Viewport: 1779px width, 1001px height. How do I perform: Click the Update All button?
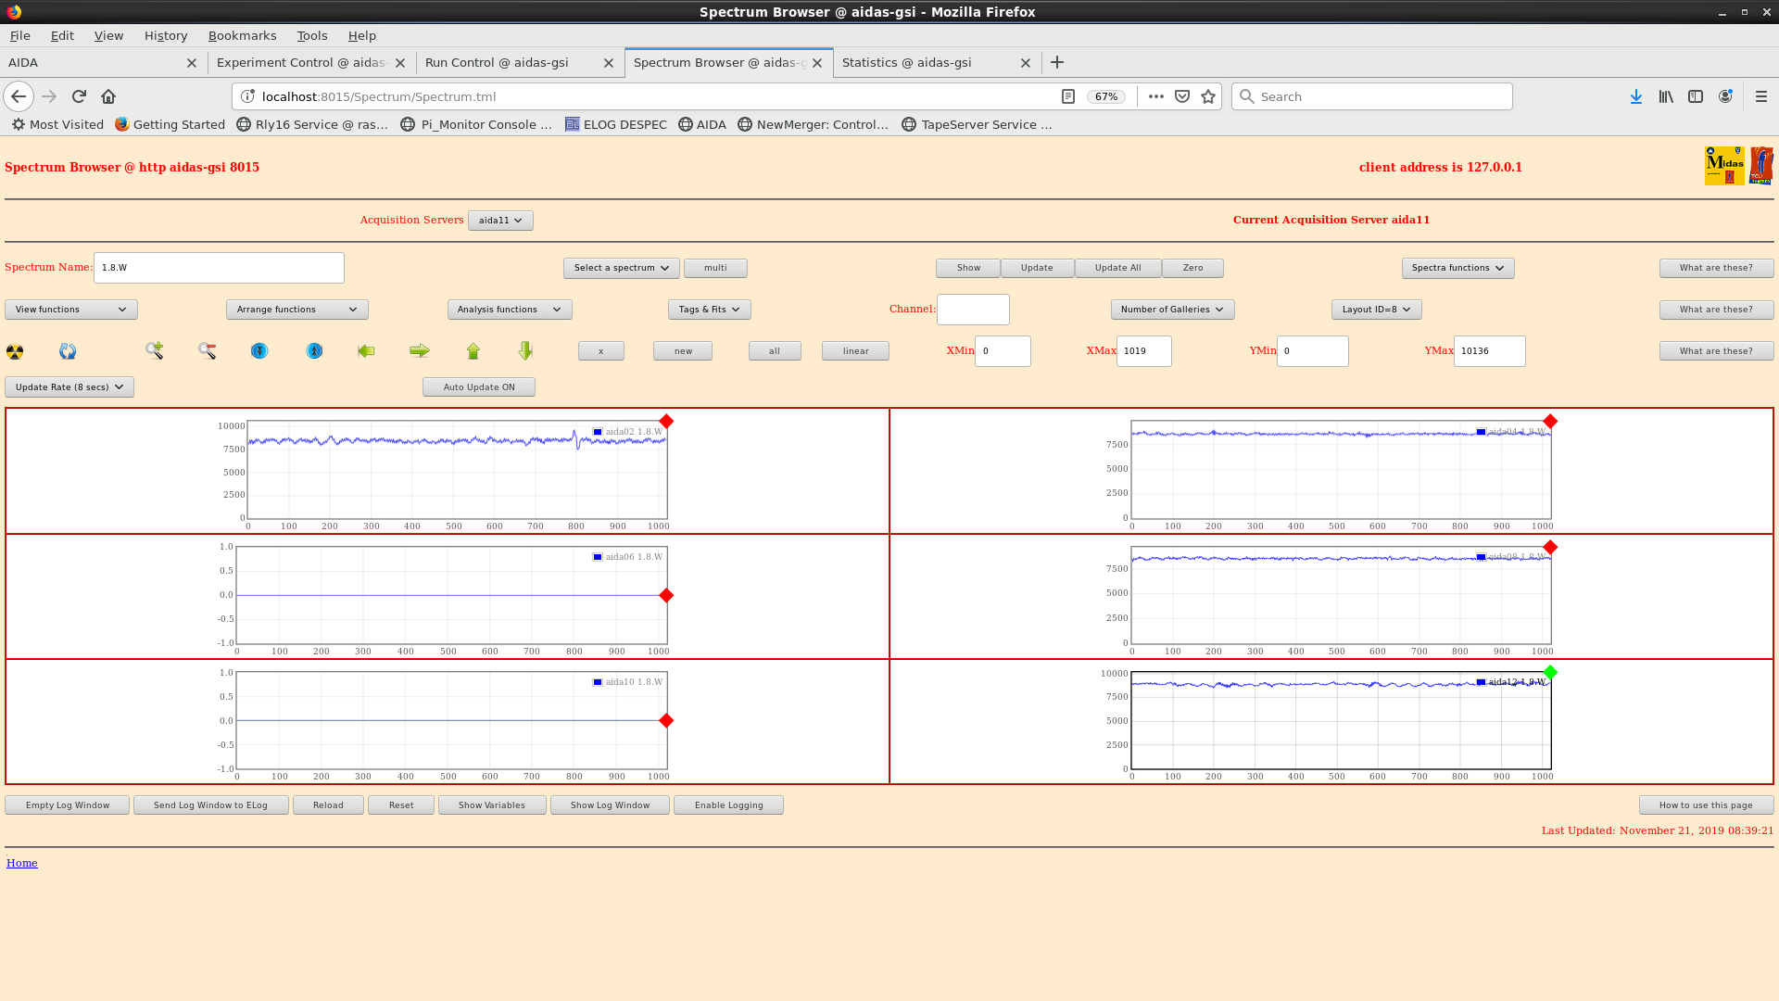[1117, 268]
